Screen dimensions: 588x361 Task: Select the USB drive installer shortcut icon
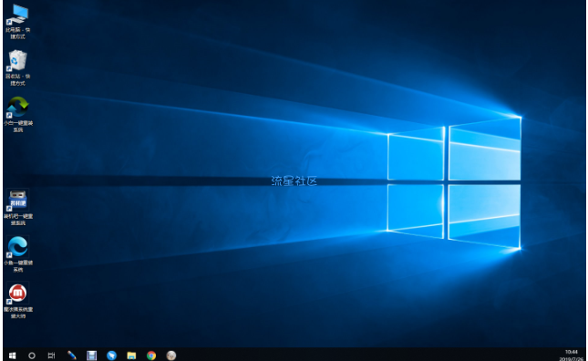pos(18,207)
